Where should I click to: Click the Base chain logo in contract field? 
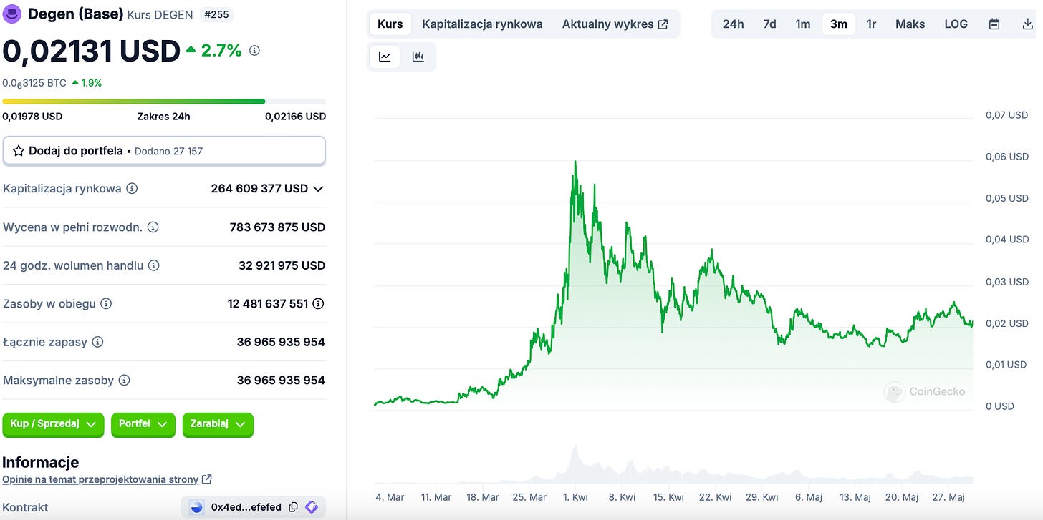pos(197,507)
